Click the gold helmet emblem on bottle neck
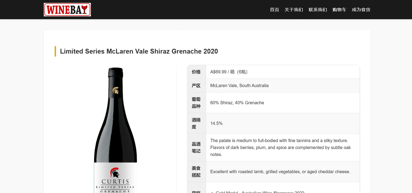The image size is (412, 193). [116, 90]
